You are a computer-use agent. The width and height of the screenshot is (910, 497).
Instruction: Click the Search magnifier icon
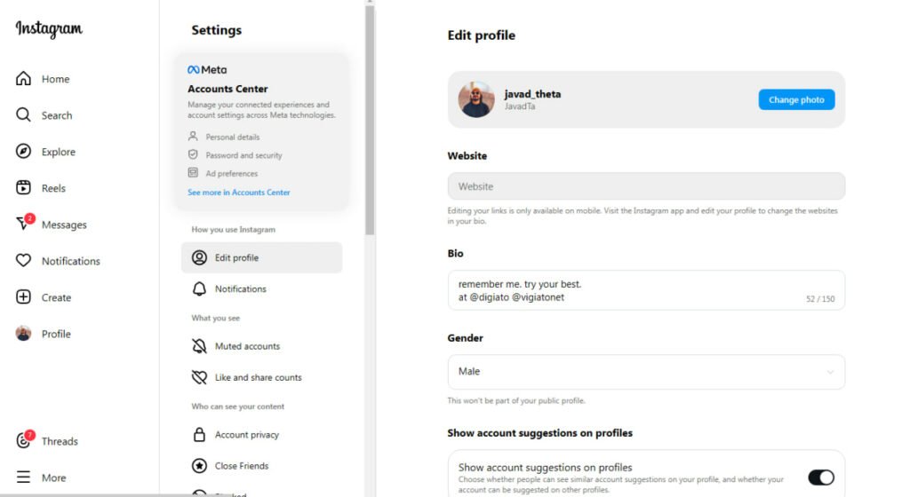tap(24, 115)
